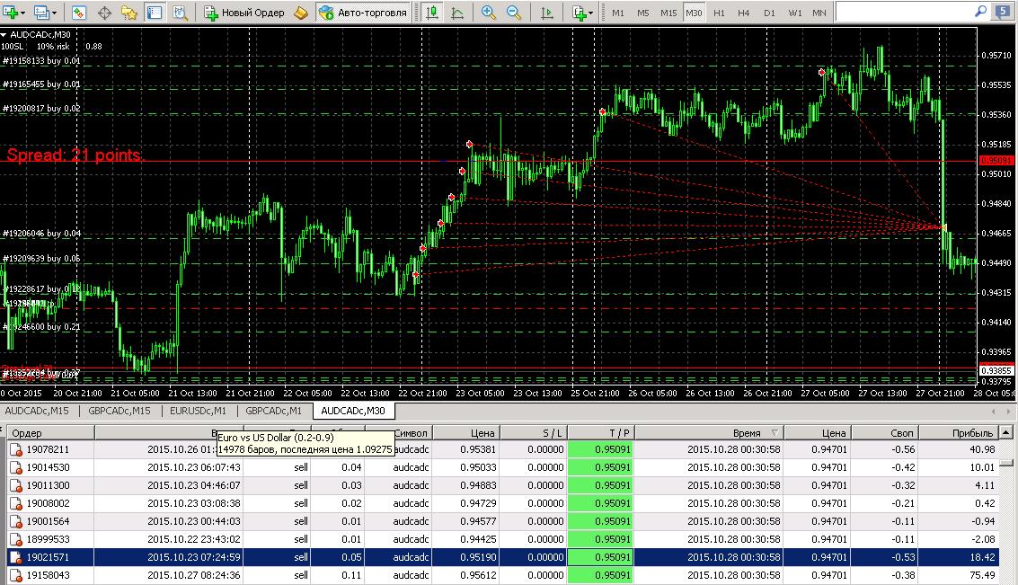Screen dimensions: 1018x585
Task: Toggle chart shift icon
Action: tap(546, 12)
